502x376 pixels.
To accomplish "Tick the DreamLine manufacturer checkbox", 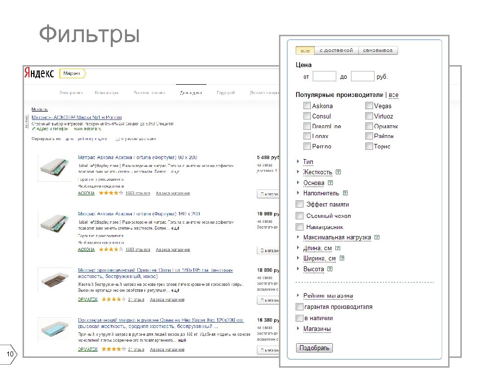I will coord(307,126).
